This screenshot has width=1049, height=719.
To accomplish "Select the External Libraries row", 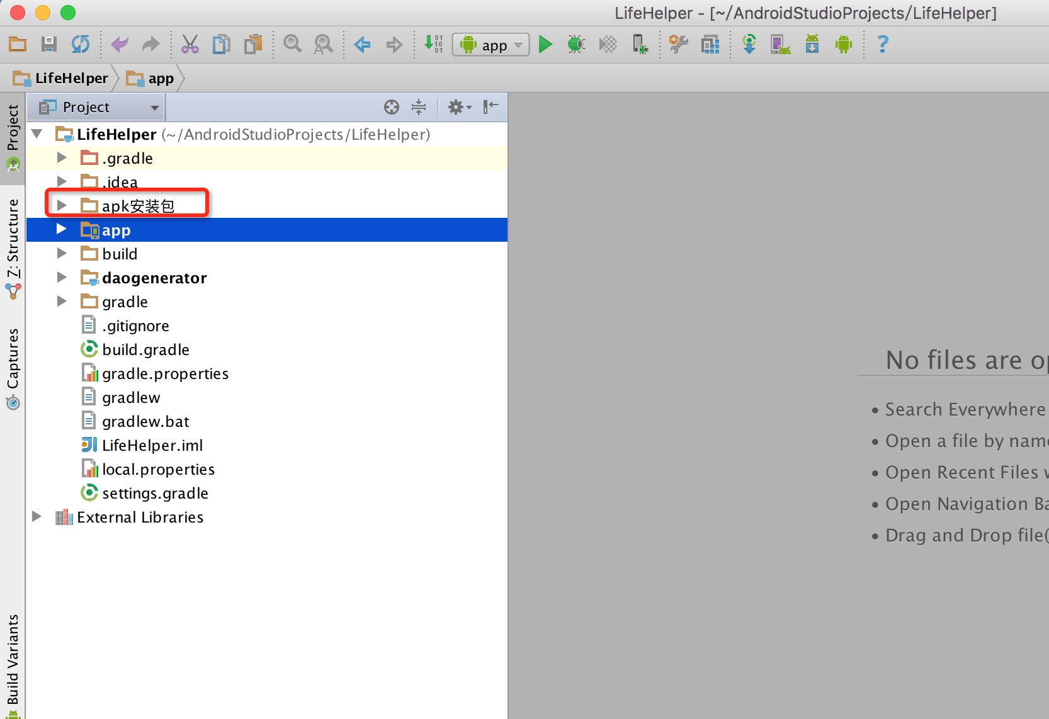I will 267,517.
